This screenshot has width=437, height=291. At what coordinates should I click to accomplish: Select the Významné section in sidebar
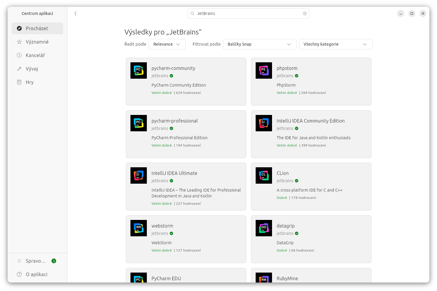[x=37, y=42]
